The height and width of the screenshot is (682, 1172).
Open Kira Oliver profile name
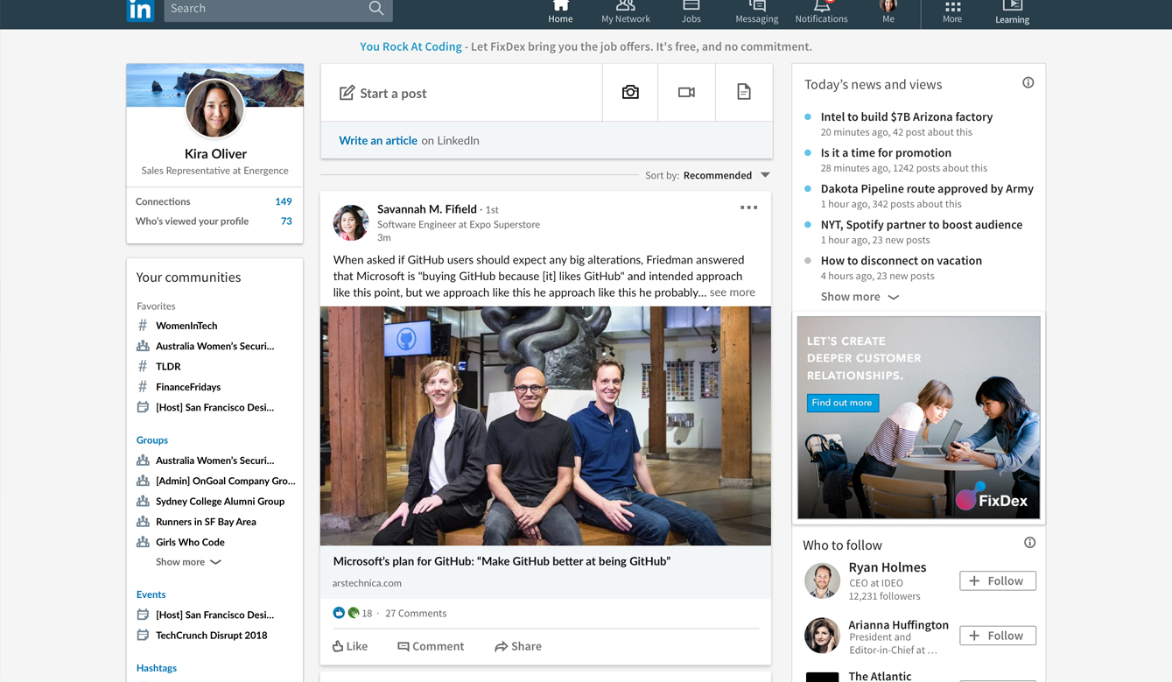(215, 154)
